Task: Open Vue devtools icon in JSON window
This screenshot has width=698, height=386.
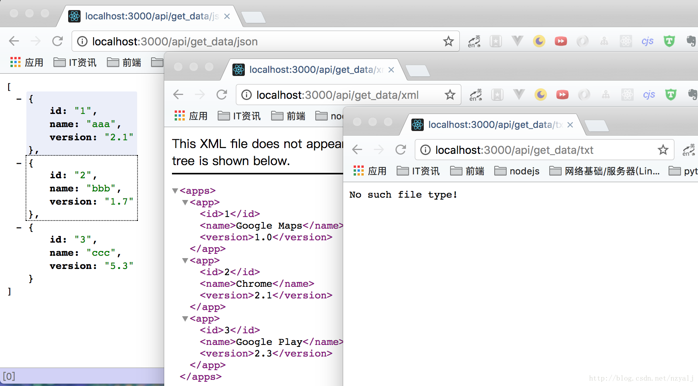Action: point(517,41)
